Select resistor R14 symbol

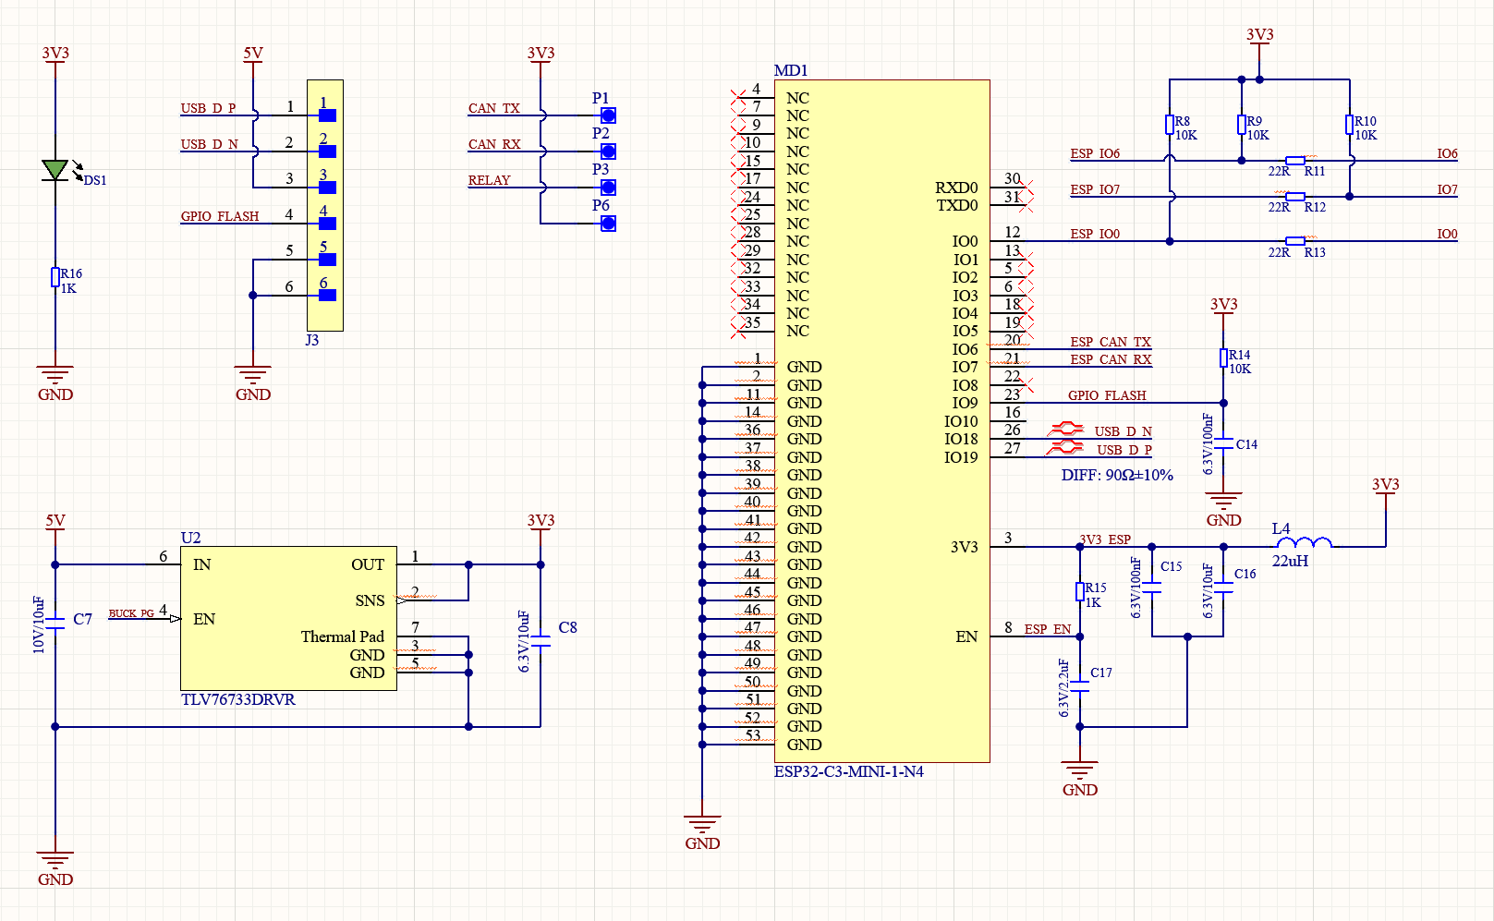(x=1223, y=358)
